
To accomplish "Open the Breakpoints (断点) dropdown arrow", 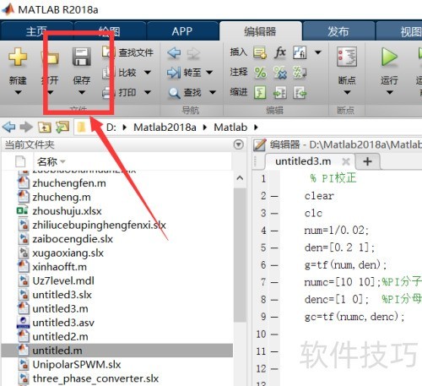I will coord(347,92).
